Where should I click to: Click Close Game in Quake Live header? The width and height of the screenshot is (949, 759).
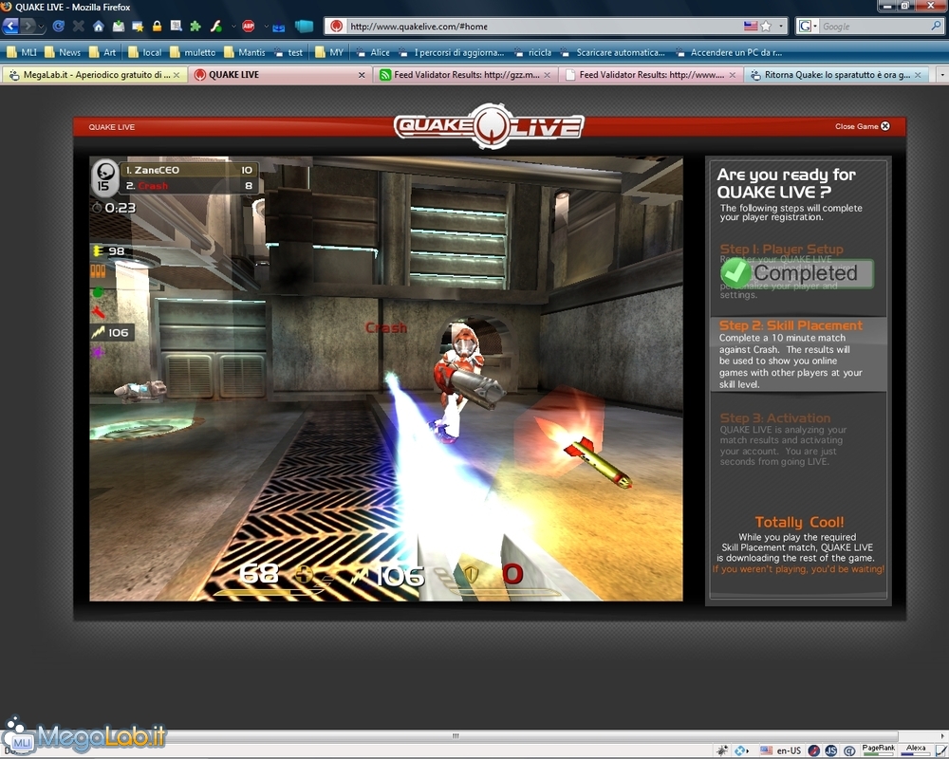[863, 126]
